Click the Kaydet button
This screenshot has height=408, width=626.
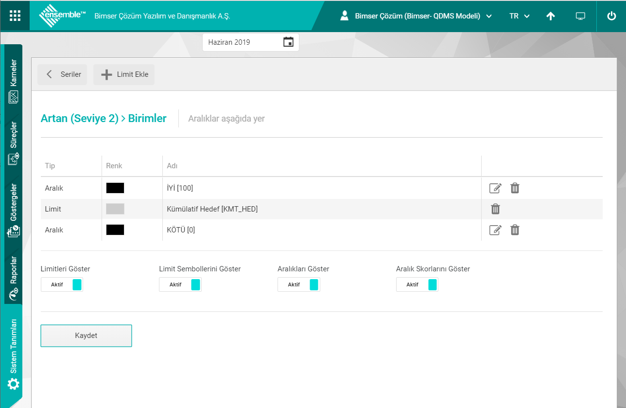coord(86,336)
